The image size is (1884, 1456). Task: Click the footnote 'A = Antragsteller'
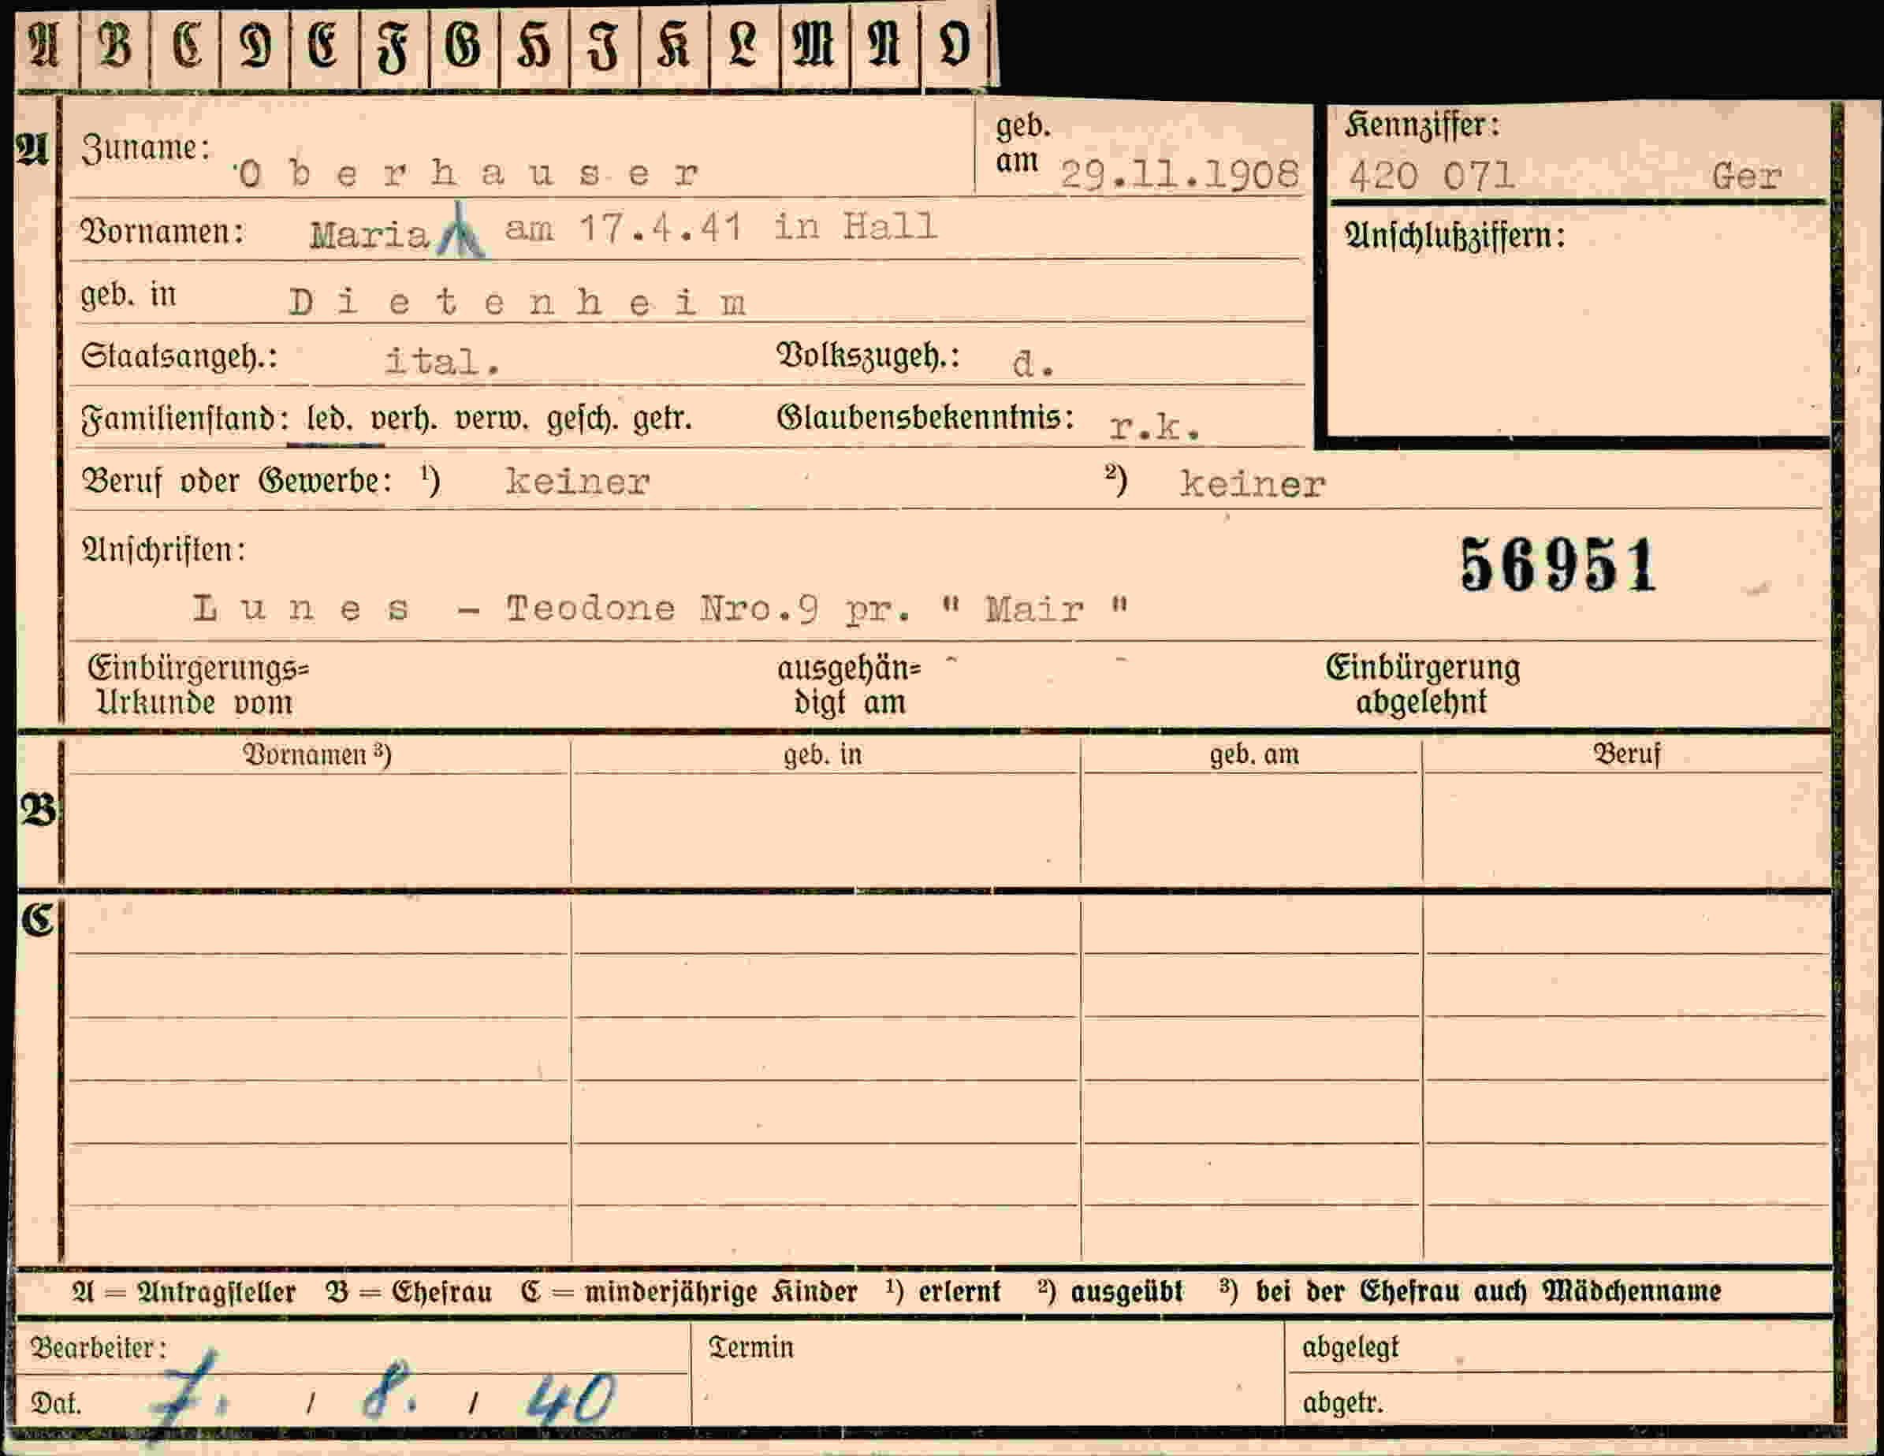point(184,1291)
